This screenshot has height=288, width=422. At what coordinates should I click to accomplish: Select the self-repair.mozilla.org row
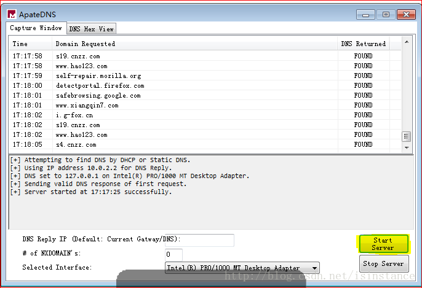pyautogui.click(x=205, y=76)
